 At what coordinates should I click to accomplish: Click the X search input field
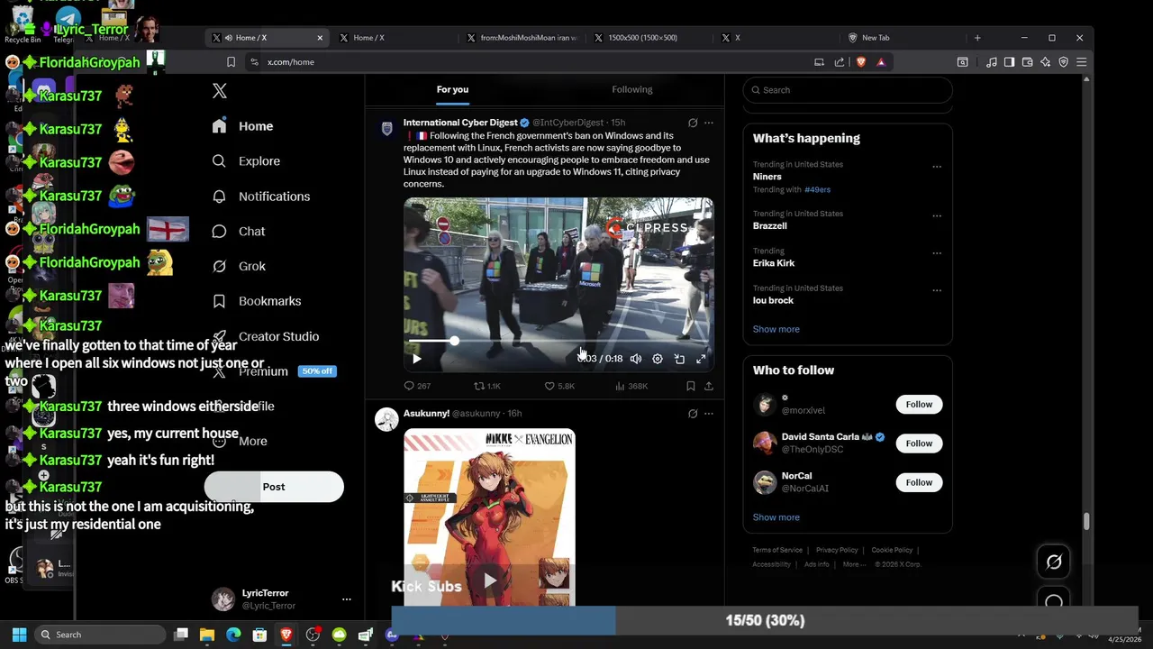(848, 90)
